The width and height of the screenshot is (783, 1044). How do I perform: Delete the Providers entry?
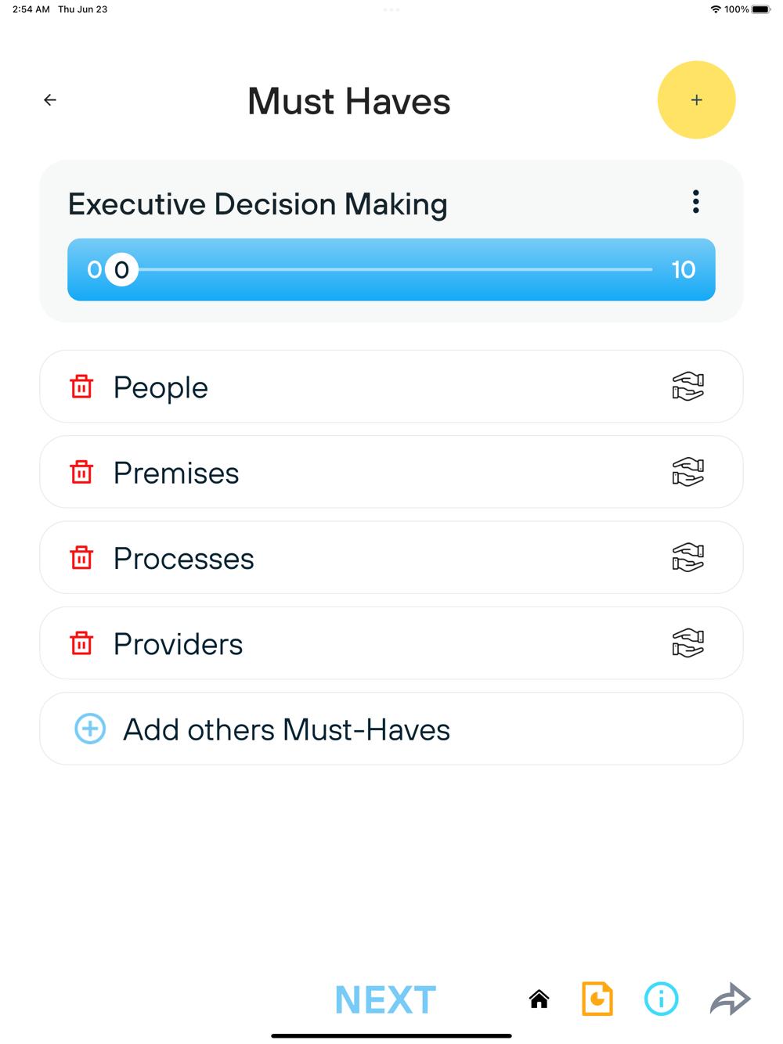pyautogui.click(x=81, y=643)
